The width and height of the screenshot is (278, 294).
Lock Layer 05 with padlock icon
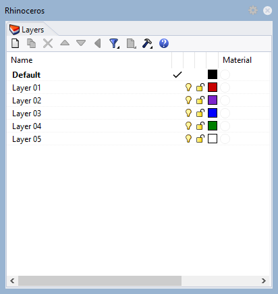(x=200, y=139)
